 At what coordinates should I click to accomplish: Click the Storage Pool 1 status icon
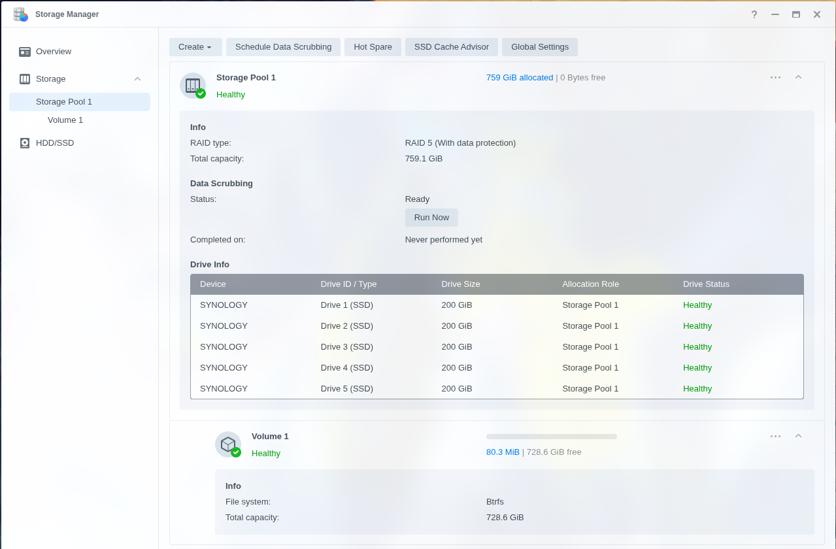point(193,86)
